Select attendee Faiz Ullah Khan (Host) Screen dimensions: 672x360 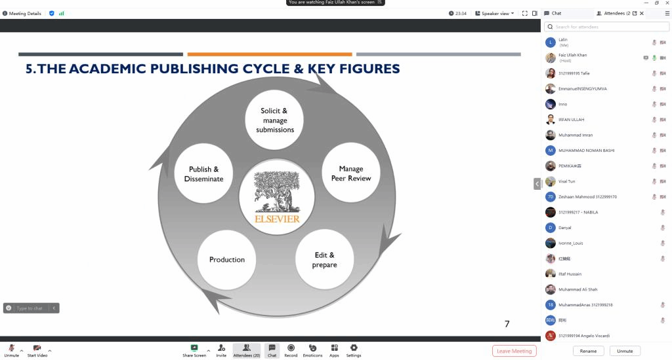tap(606, 58)
